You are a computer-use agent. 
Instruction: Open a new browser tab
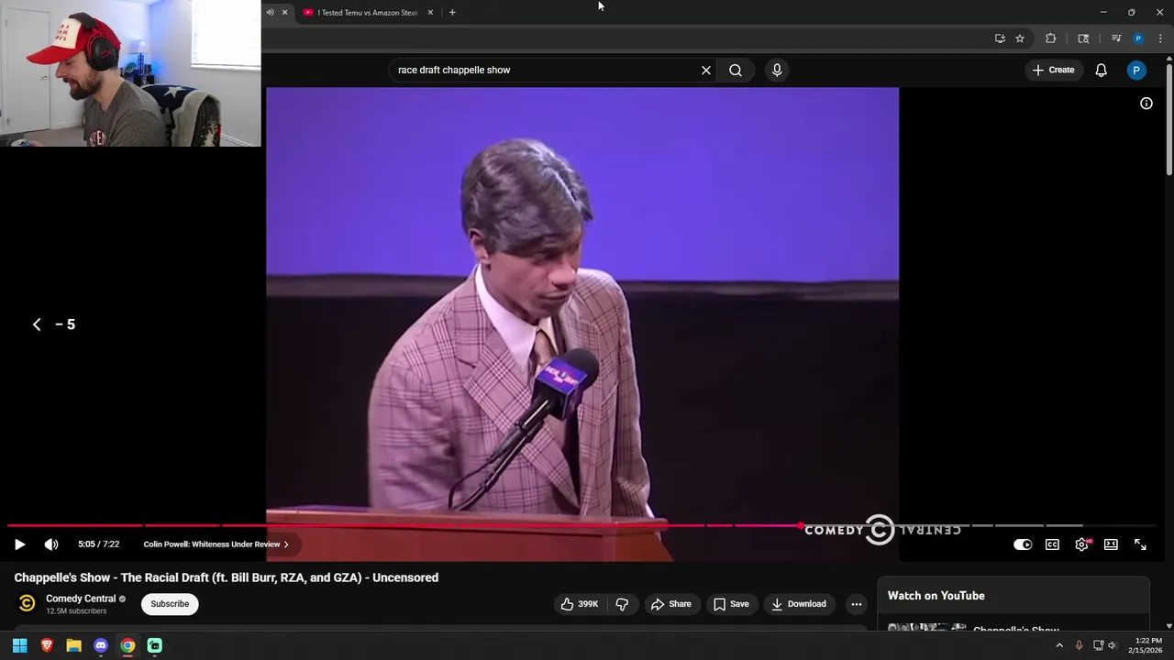click(452, 13)
